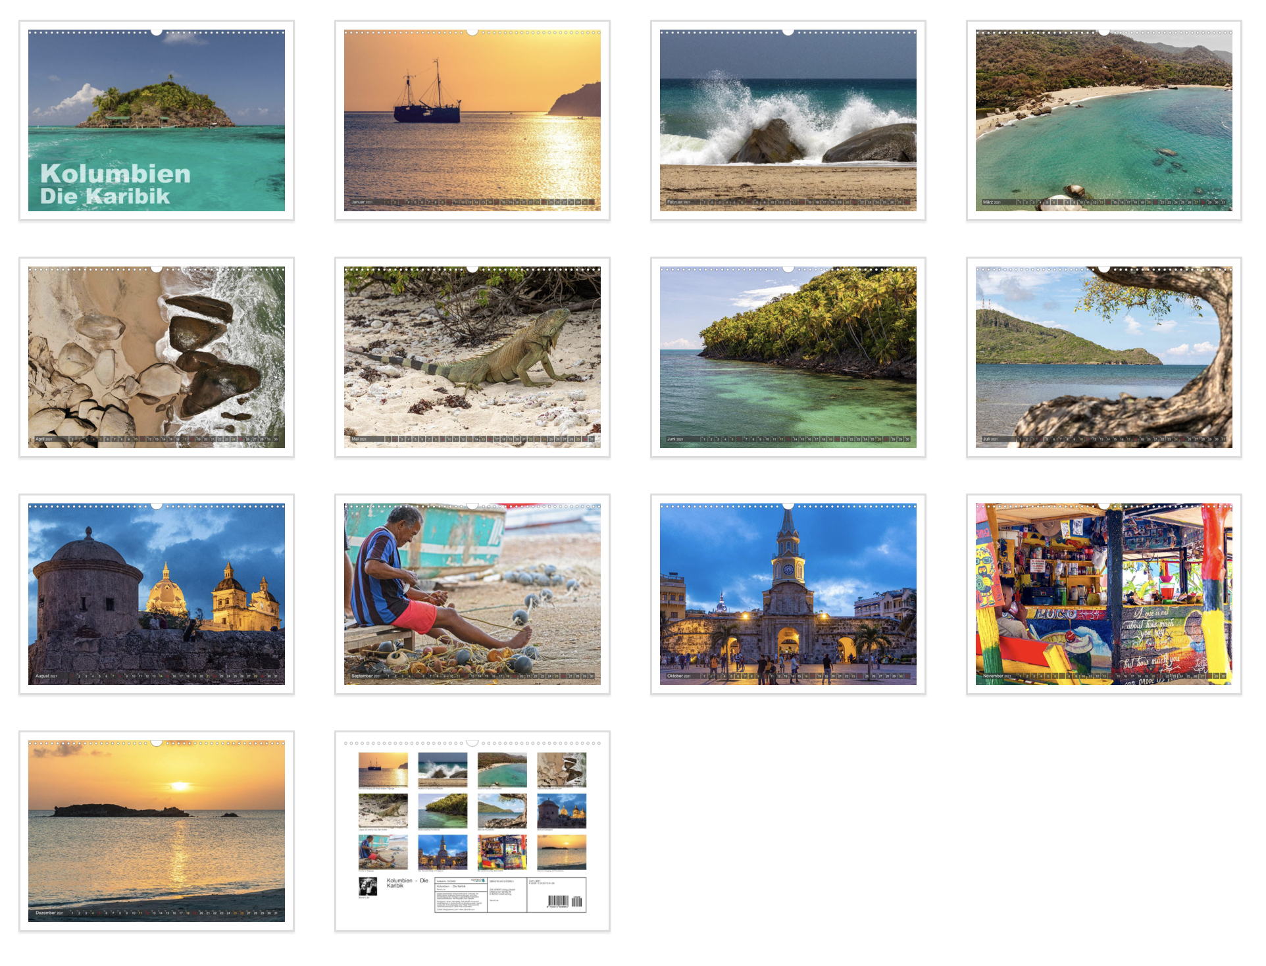Screen dimensions: 1266x966
Task: Open the April aerial rocks page
Action: coord(157,357)
